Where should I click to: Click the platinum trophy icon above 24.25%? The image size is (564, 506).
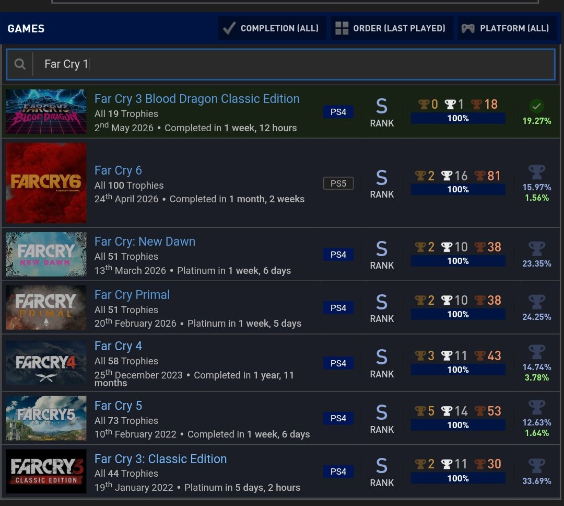[537, 302]
